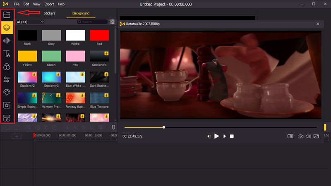Select the Red background swatch
The width and height of the screenshot is (331, 186).
[99, 35]
